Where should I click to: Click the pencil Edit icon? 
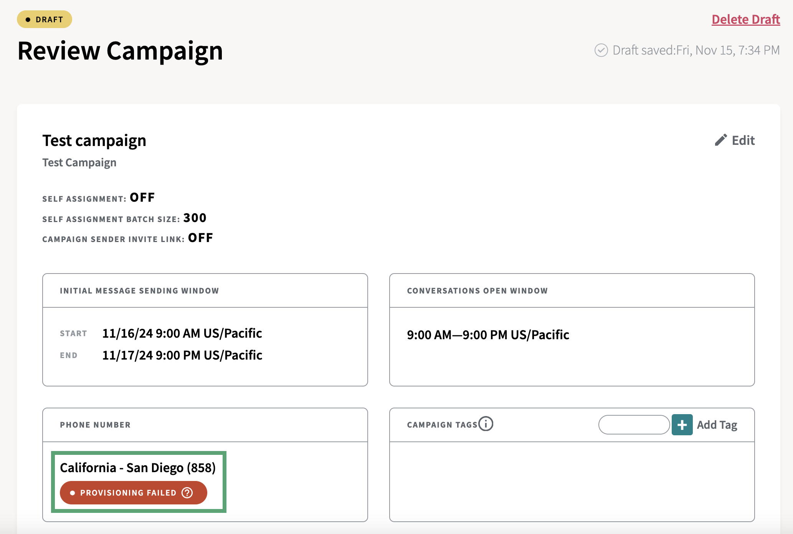[720, 140]
